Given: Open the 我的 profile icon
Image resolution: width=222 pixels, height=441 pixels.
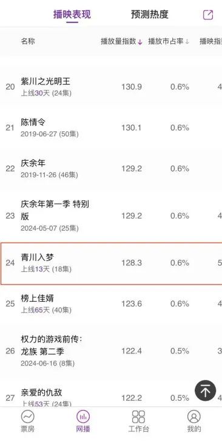Looking at the screenshot, I should [x=194, y=417].
